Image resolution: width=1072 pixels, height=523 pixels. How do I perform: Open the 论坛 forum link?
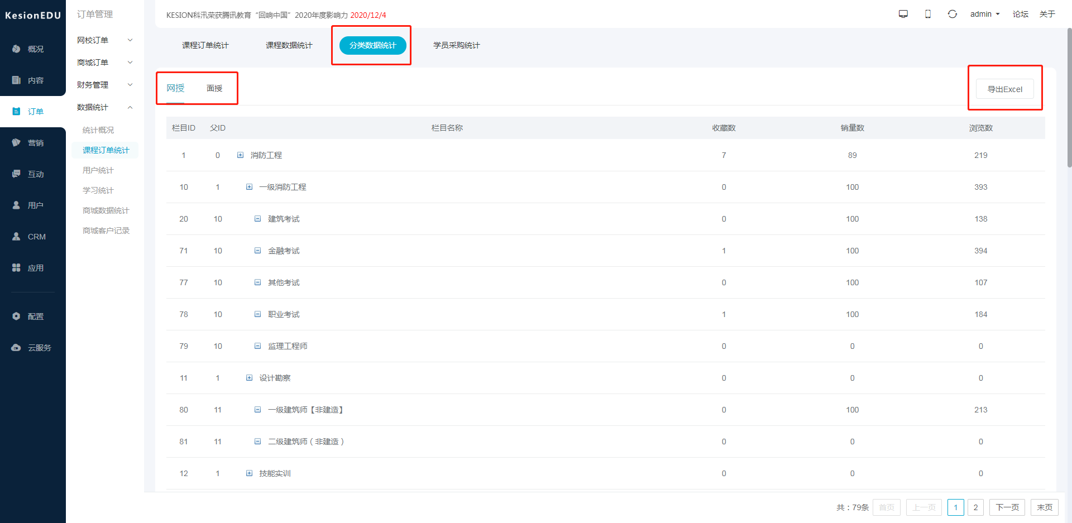(x=1021, y=14)
